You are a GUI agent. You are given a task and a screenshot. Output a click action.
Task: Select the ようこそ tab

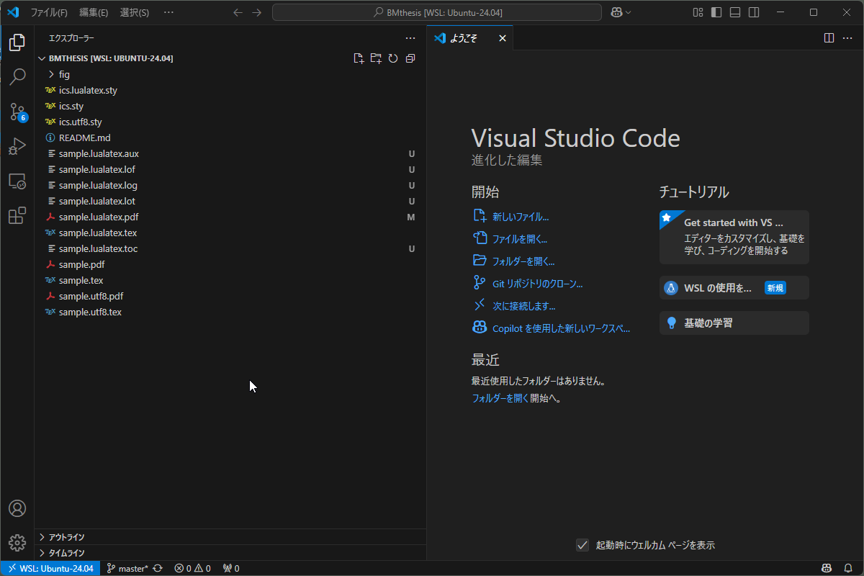pyautogui.click(x=471, y=38)
